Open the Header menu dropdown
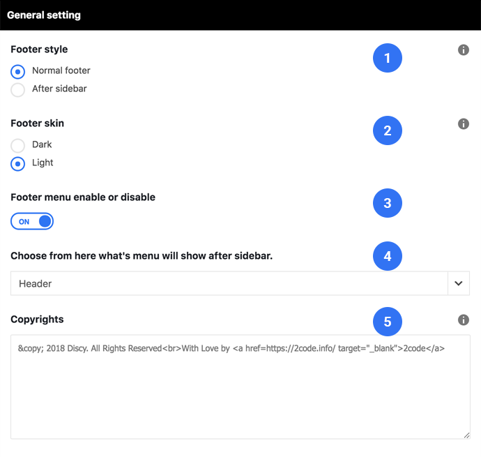 click(x=240, y=283)
